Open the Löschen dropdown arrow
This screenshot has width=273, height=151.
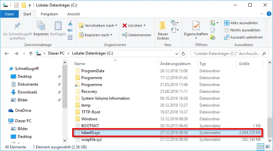(x=144, y=25)
